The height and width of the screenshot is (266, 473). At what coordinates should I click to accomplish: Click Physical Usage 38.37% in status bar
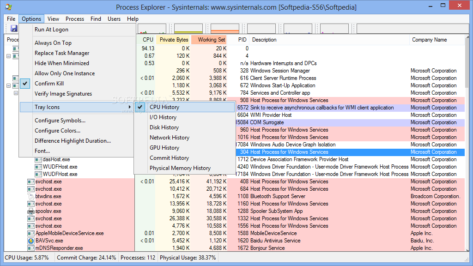tap(188, 258)
